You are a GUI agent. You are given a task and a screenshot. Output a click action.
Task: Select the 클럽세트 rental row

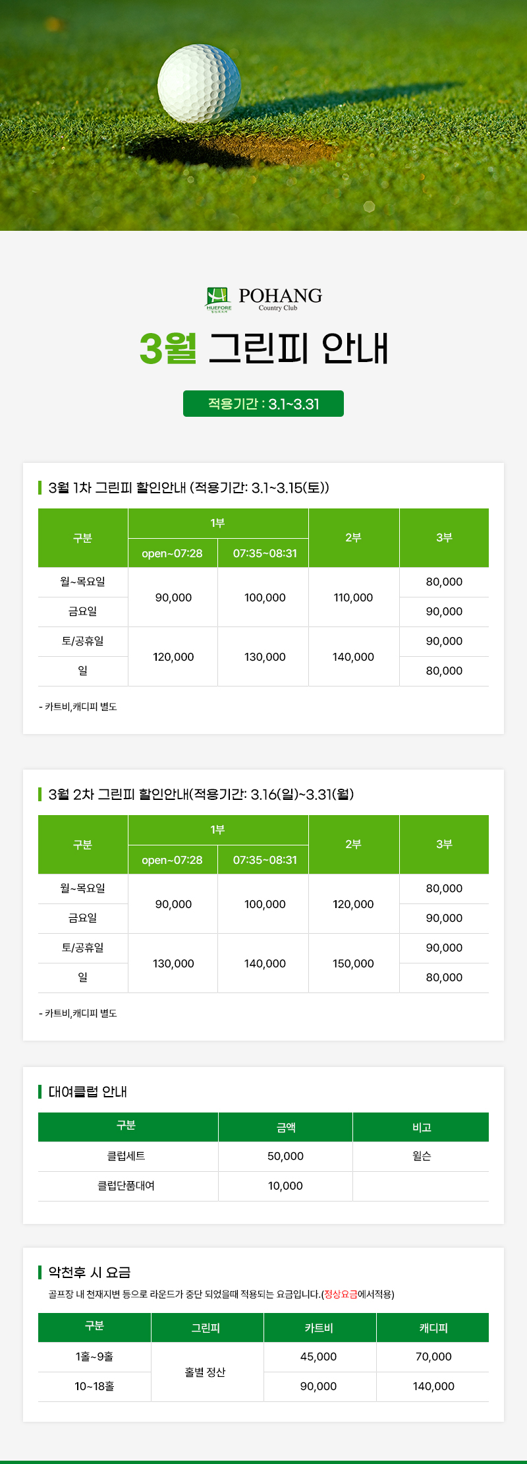pyautogui.click(x=263, y=1157)
